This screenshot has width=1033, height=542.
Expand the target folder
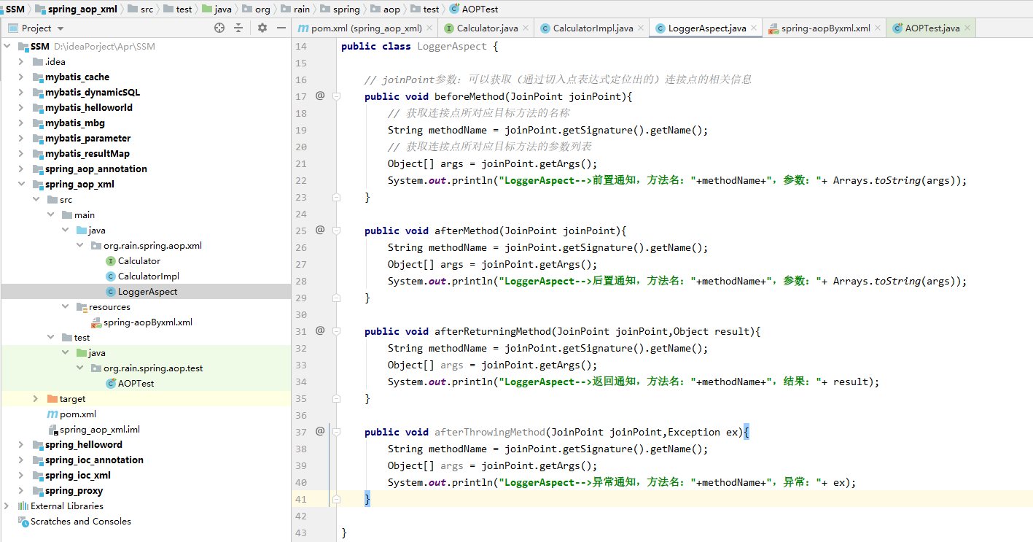coord(36,399)
